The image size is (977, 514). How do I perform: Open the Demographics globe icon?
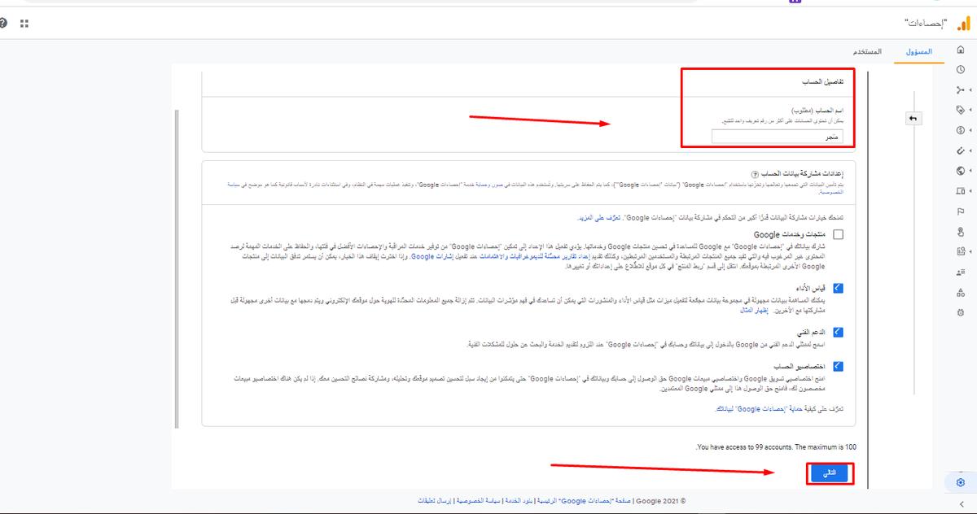coord(961,171)
